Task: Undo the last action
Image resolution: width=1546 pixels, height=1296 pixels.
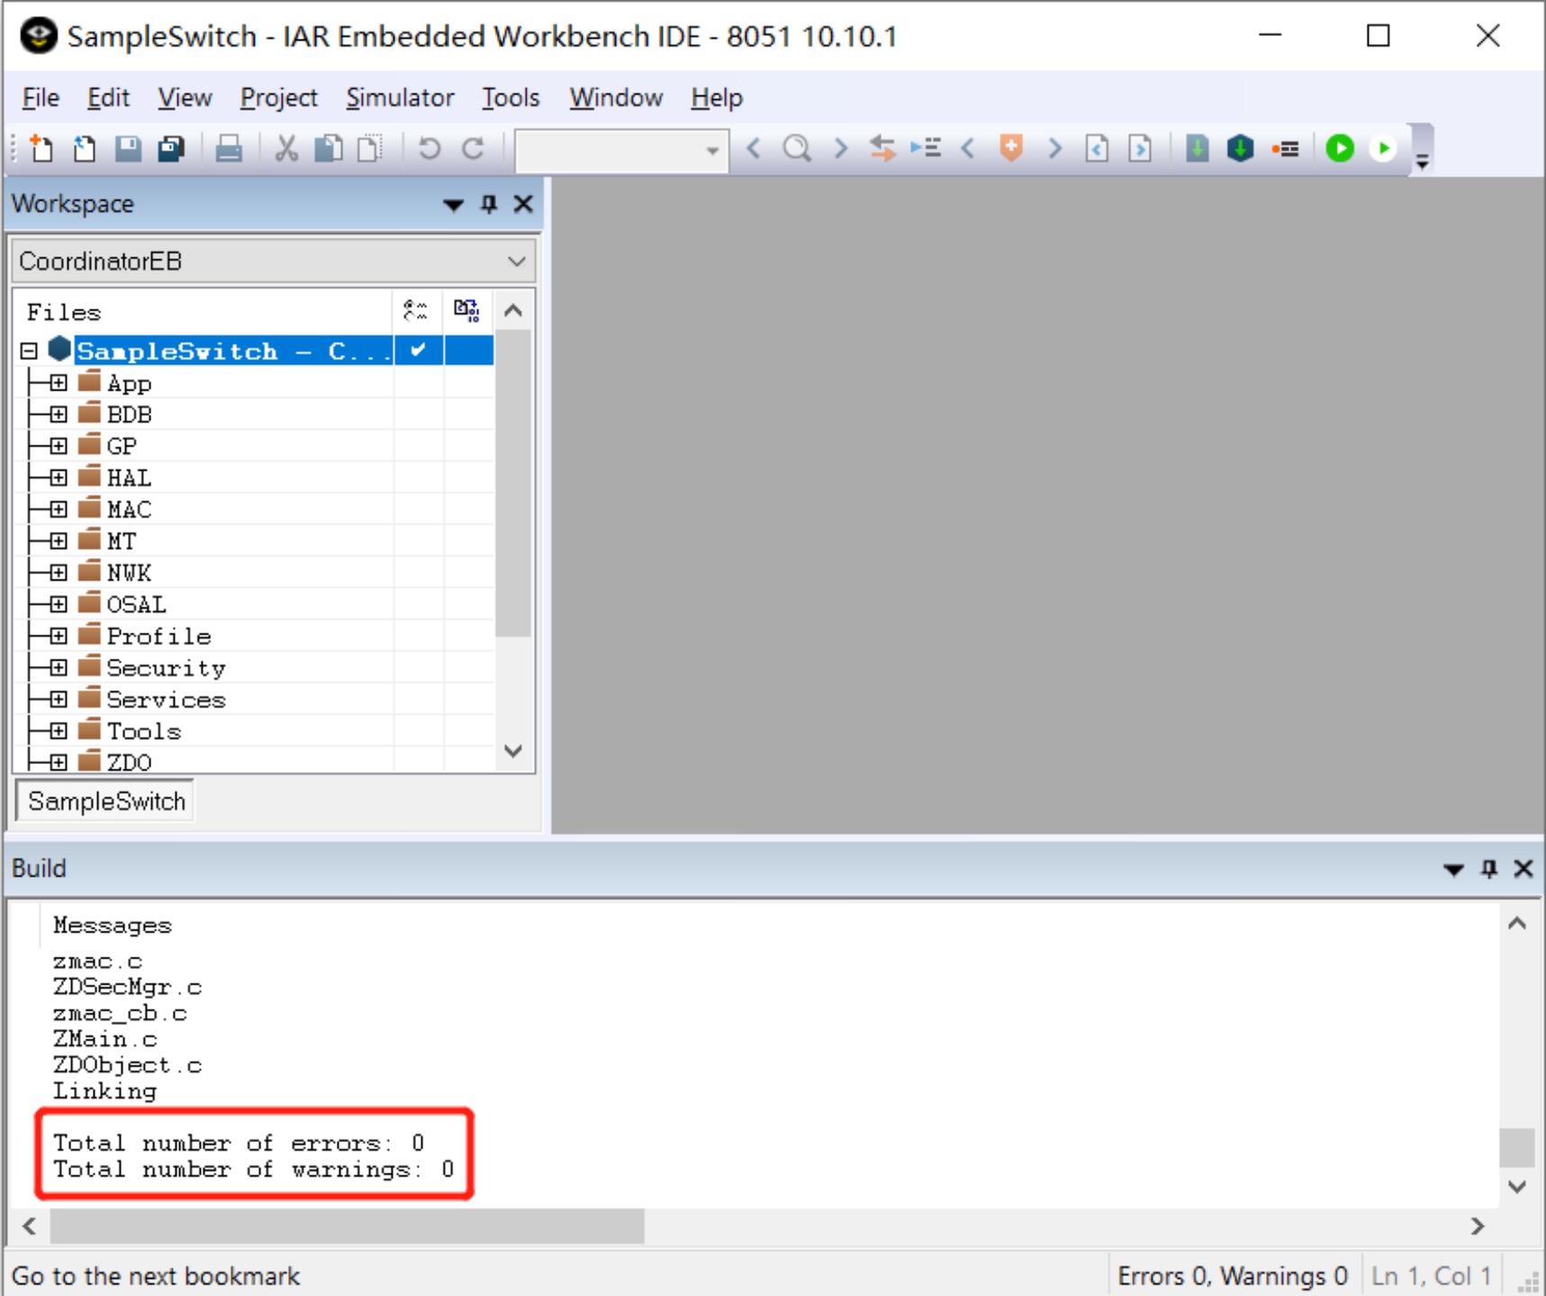Action: pos(429,148)
